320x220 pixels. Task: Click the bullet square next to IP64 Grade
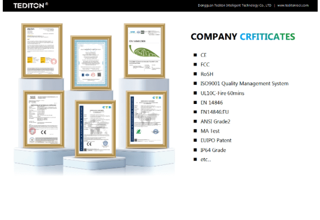[x=195, y=150]
